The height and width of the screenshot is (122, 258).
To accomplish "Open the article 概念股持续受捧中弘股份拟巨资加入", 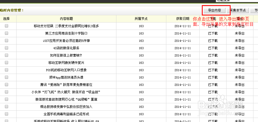I will point(66,107).
